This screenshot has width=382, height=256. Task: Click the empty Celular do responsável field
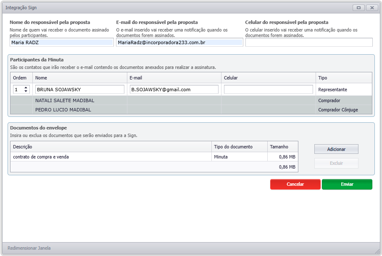click(x=309, y=42)
